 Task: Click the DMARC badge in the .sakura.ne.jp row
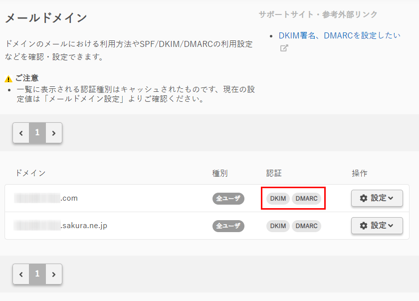(306, 226)
